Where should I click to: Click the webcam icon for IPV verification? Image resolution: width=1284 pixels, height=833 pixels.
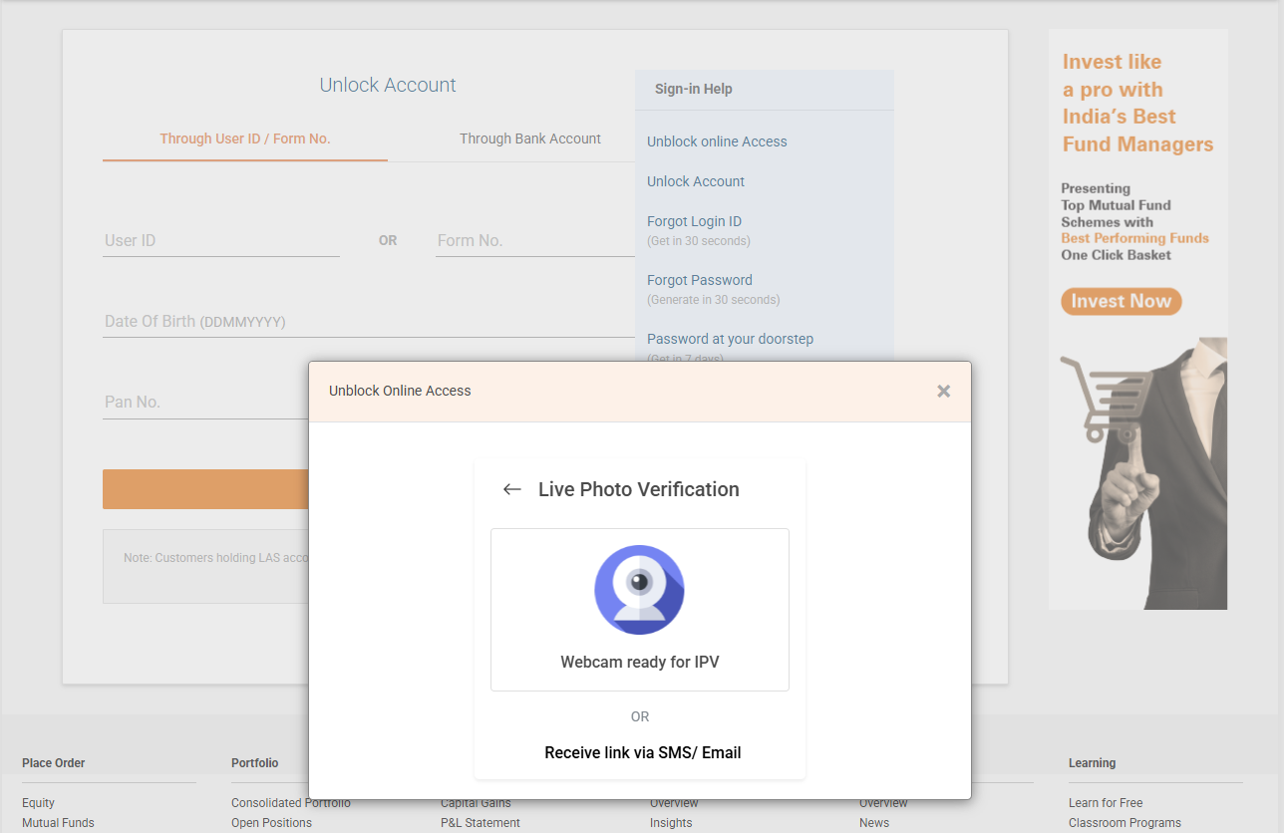639,589
